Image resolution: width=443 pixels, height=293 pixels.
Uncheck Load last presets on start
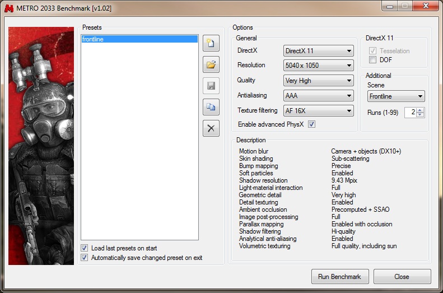point(85,248)
